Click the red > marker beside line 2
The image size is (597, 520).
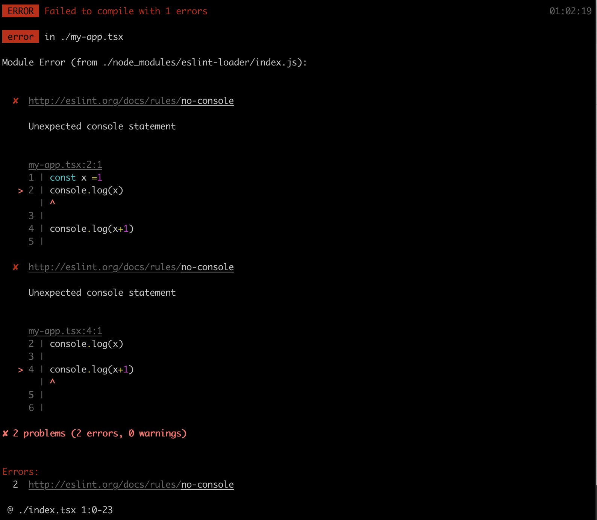[21, 191]
